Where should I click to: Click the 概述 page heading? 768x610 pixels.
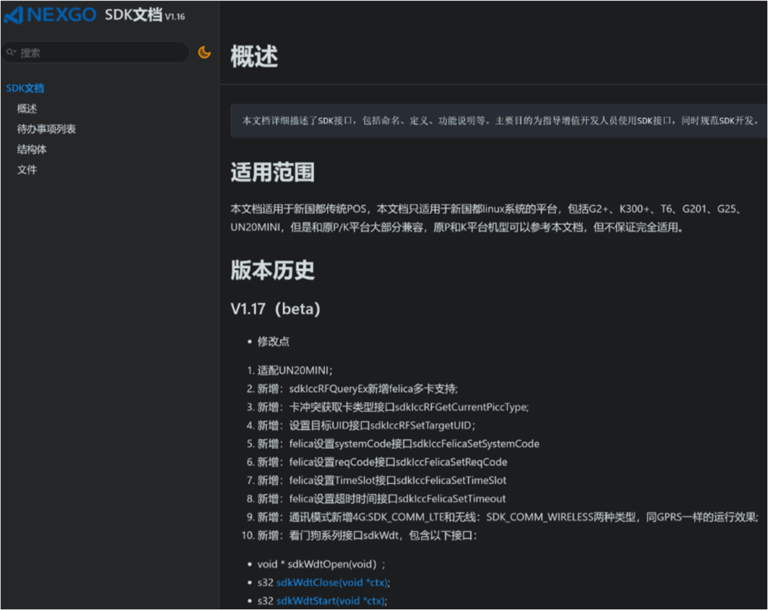(x=254, y=56)
